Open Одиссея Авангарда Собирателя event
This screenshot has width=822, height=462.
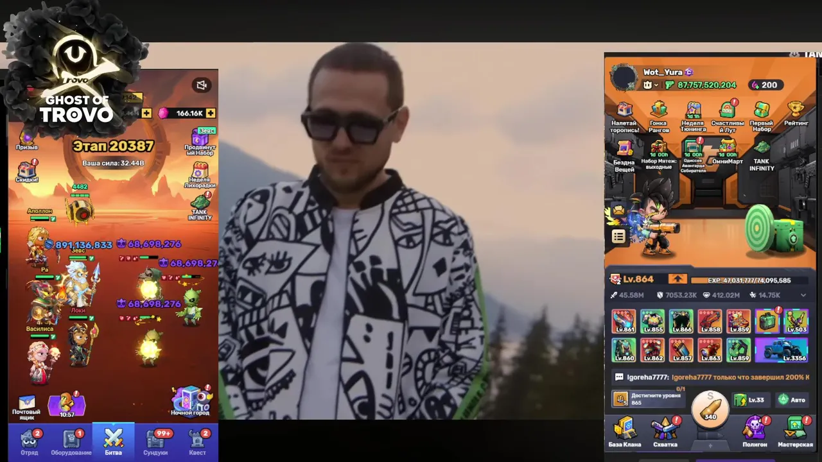(693, 157)
